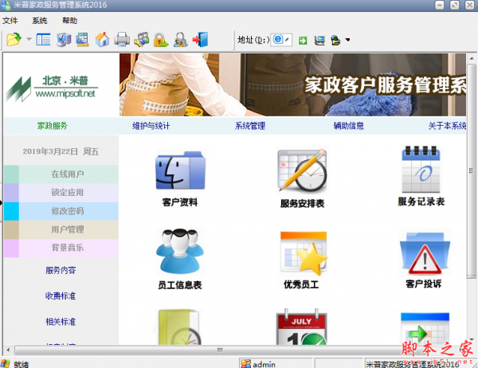Click the scroll left arrow
The image size is (478, 368).
[x=8, y=350]
